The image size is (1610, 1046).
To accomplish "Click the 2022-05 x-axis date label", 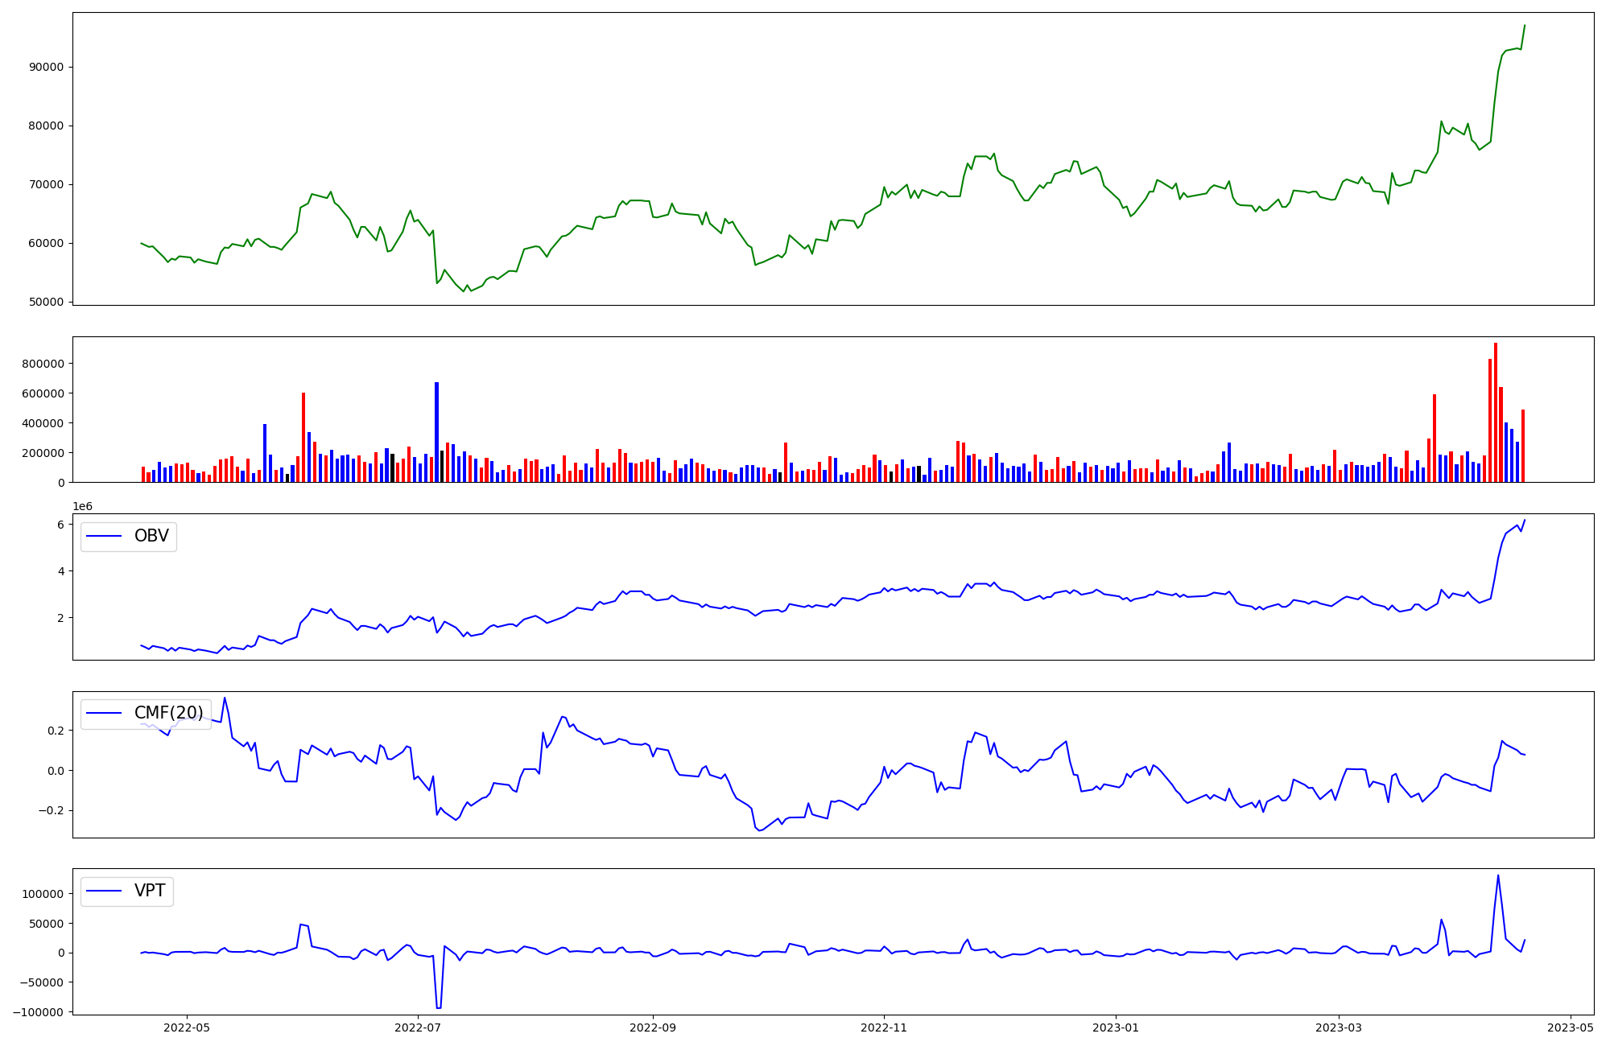I will [187, 1027].
